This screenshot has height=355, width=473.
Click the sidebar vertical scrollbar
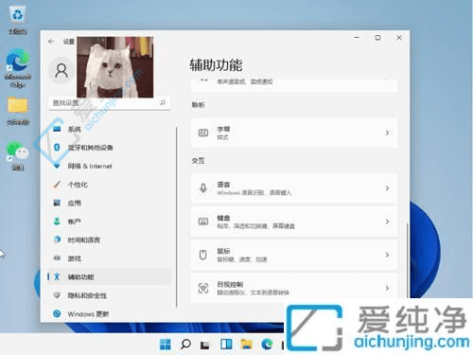coord(176,217)
